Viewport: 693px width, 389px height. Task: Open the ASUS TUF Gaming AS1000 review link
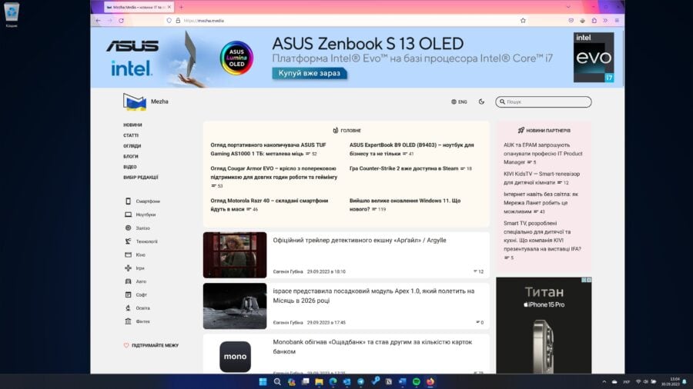tap(268, 149)
